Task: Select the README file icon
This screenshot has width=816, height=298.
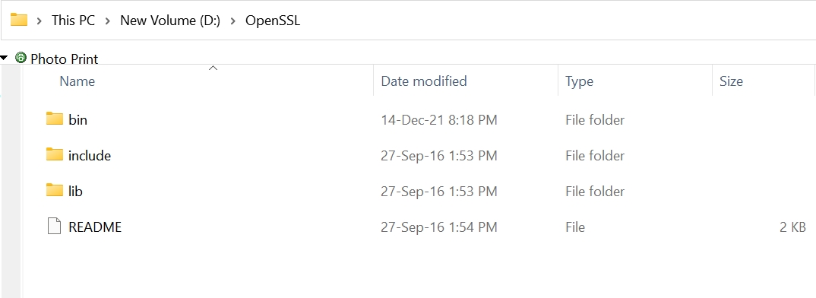Action: point(55,227)
